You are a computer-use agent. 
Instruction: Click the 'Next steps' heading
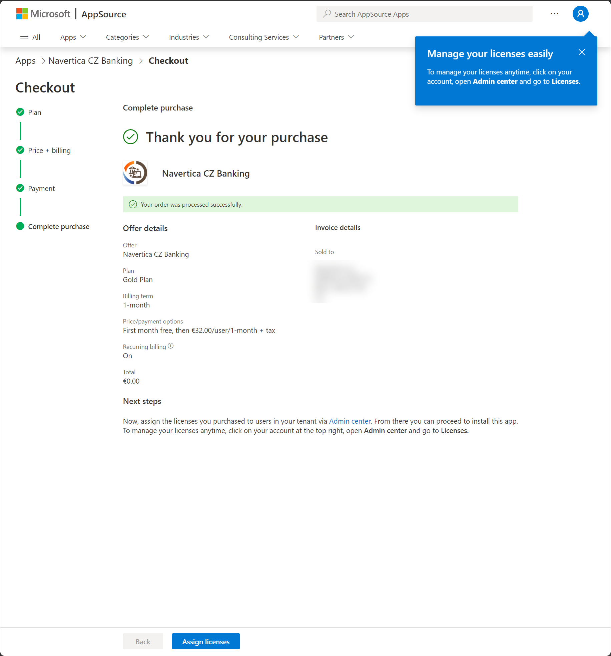(142, 401)
